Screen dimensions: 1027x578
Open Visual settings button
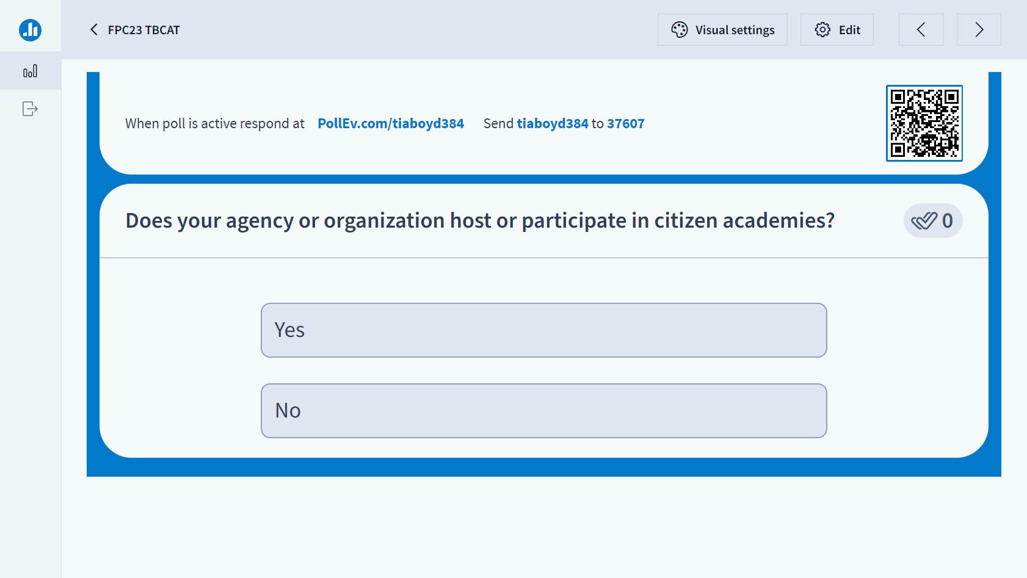point(722,30)
